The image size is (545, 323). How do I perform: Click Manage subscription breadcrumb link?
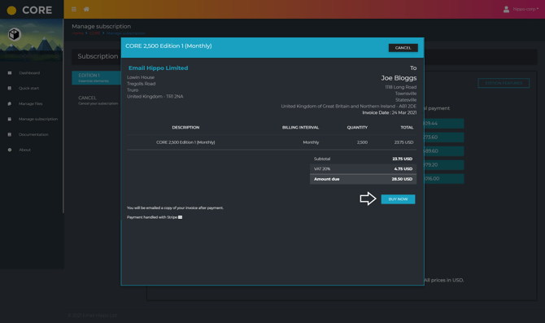pyautogui.click(x=126, y=33)
